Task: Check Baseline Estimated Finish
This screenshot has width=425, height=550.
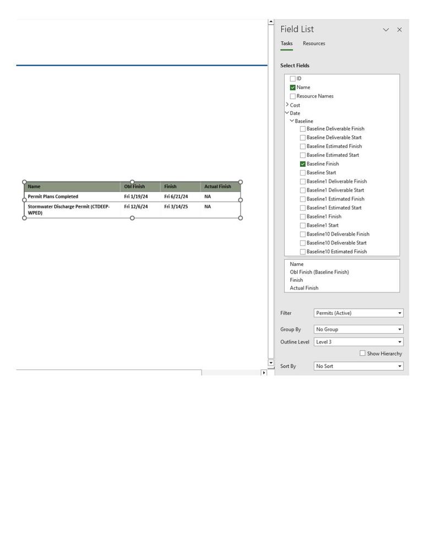Action: tap(303, 146)
